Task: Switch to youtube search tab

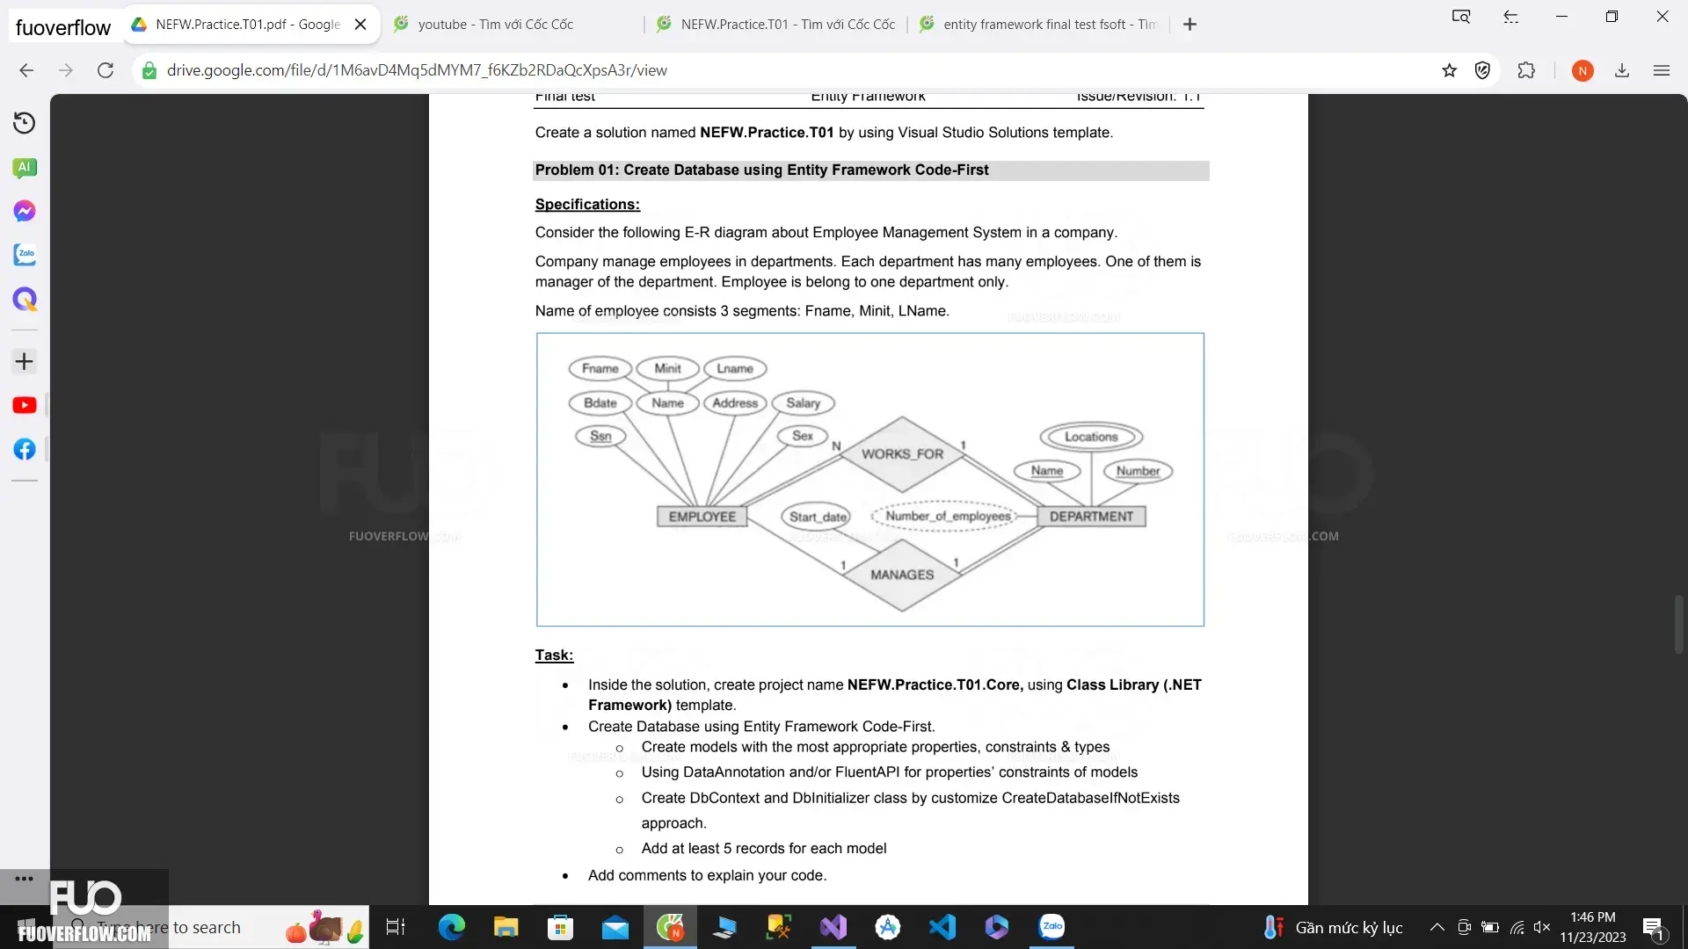Action: (x=513, y=25)
